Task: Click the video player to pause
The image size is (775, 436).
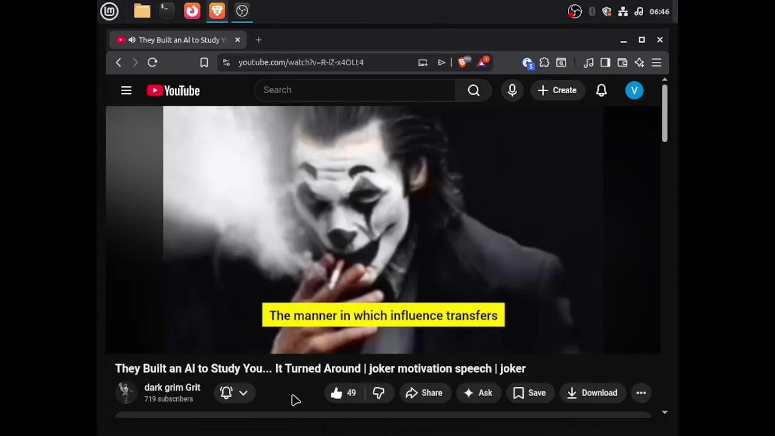Action: click(383, 230)
